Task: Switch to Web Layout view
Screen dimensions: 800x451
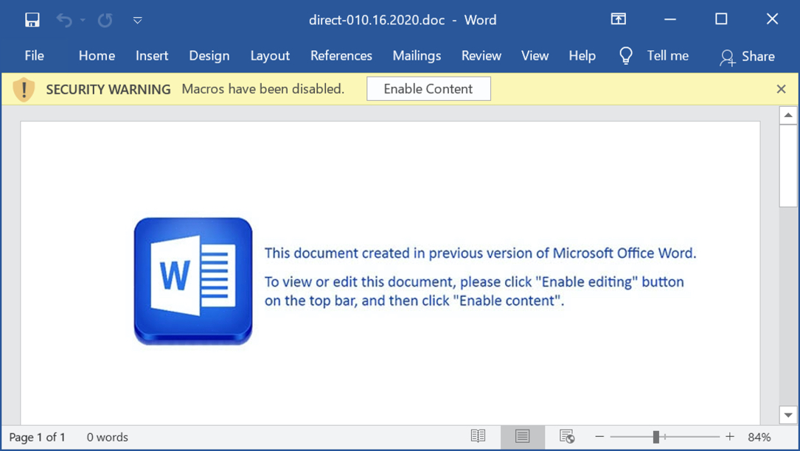Action: click(567, 437)
